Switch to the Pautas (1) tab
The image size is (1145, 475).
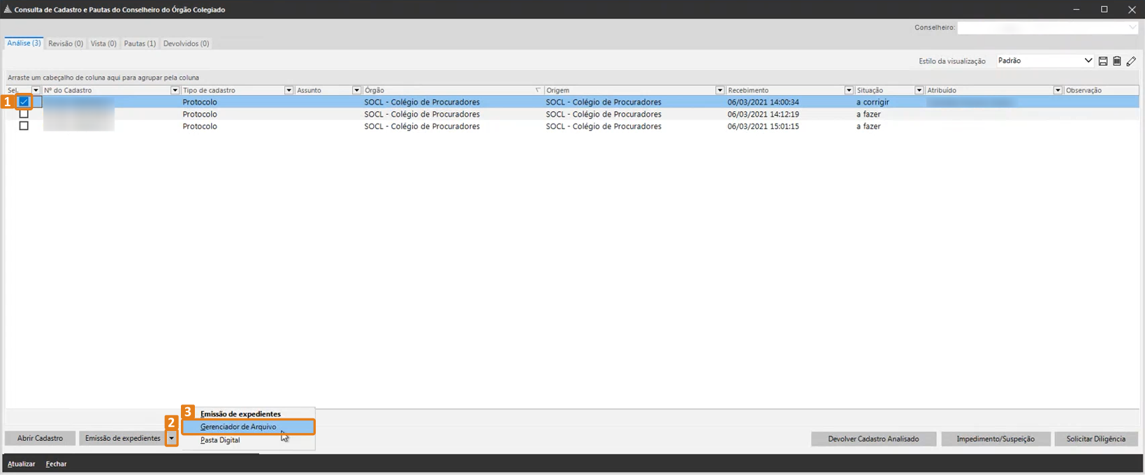click(x=140, y=43)
